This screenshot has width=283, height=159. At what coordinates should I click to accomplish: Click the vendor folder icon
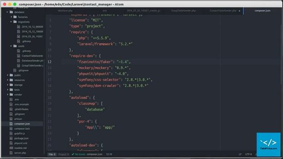(11, 95)
